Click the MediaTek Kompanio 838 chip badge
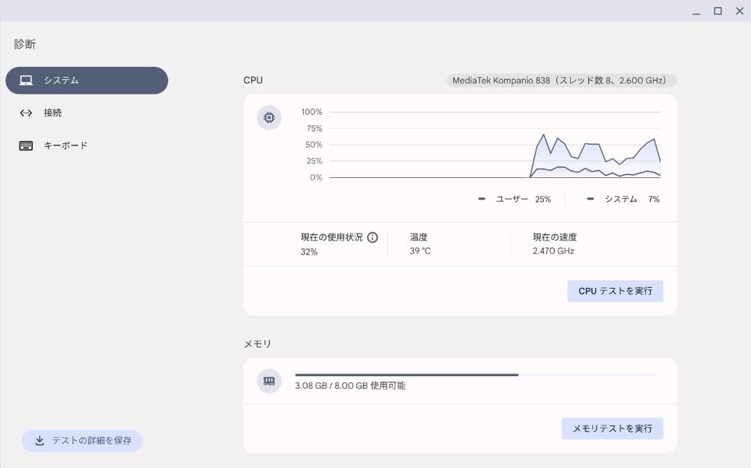This screenshot has width=751, height=468. click(560, 80)
